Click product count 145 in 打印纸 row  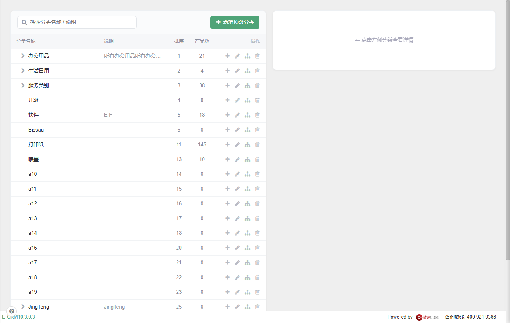(202, 144)
